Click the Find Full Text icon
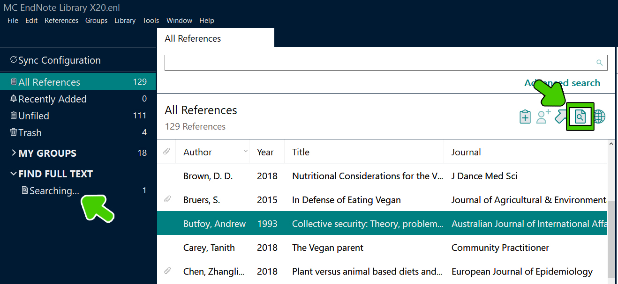Screen dimensions: 618x284 coord(580,117)
